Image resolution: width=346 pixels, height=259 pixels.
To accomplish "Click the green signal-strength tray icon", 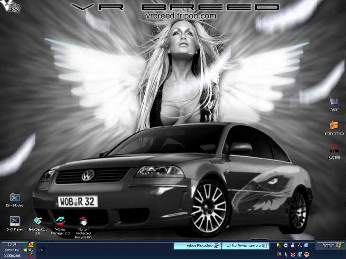I will coord(26,245).
